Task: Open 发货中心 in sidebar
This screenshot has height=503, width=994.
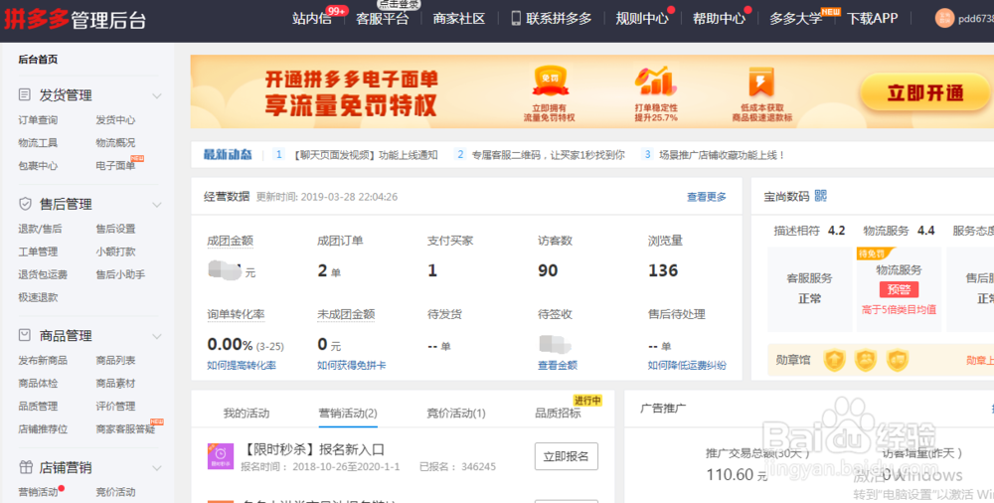Action: tap(115, 120)
